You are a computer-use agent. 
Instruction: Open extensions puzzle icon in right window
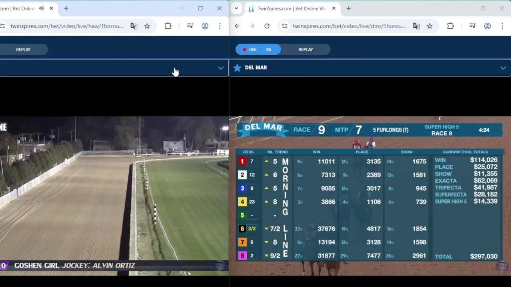[451, 26]
